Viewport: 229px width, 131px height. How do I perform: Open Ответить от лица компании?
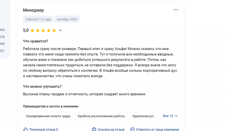157,130
